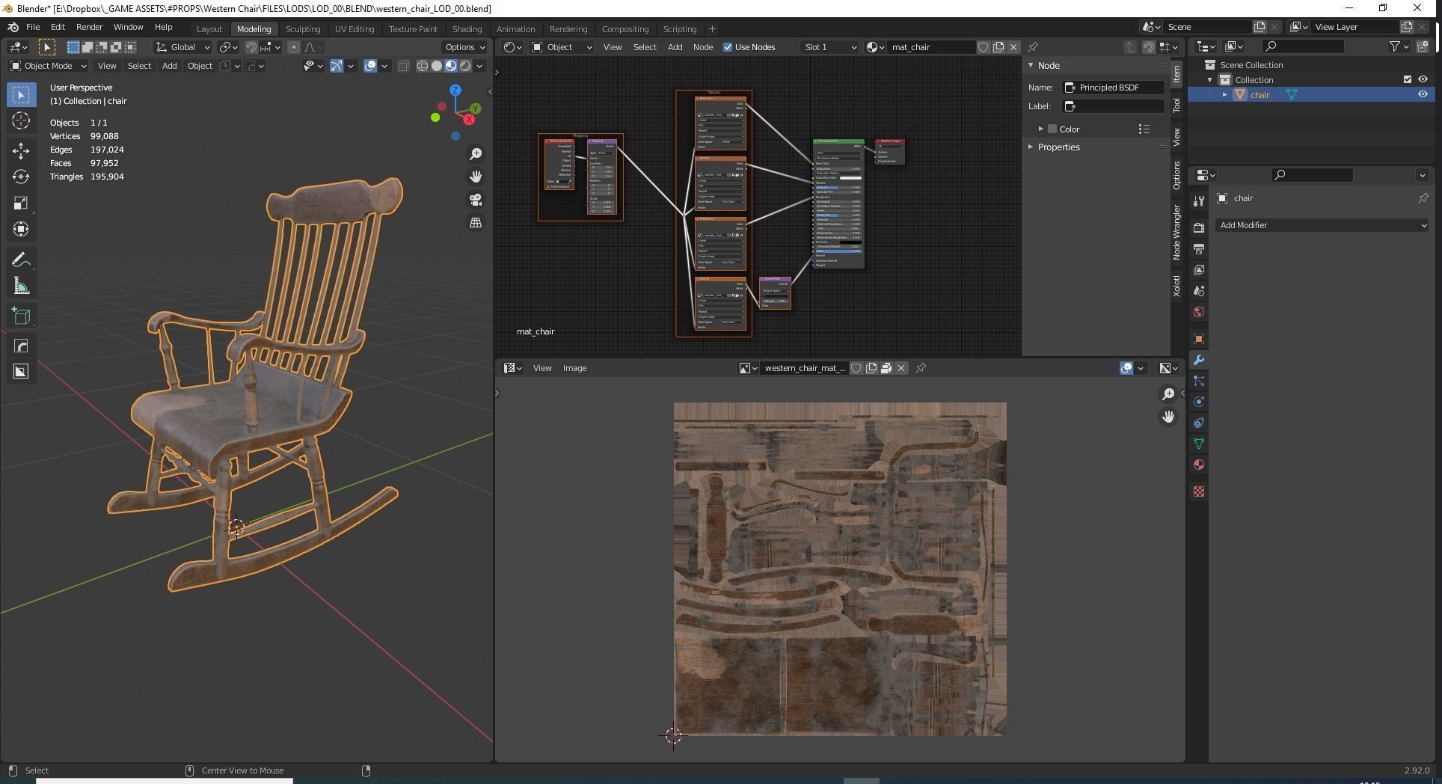Click View in image editor header
1442x784 pixels.
pyautogui.click(x=542, y=368)
